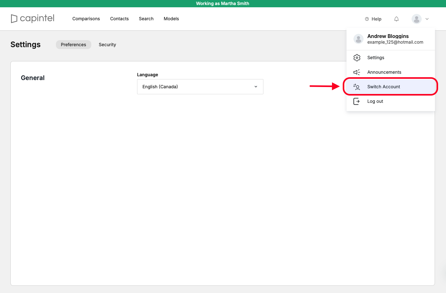Choose Settings from account menu
Screen dimensions: 446x293
(391, 58)
